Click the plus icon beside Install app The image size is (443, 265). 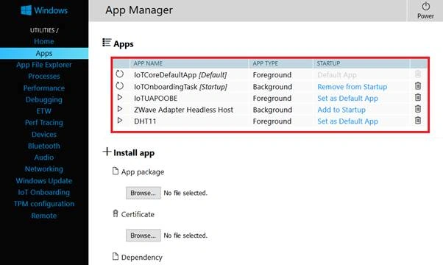[x=107, y=152]
